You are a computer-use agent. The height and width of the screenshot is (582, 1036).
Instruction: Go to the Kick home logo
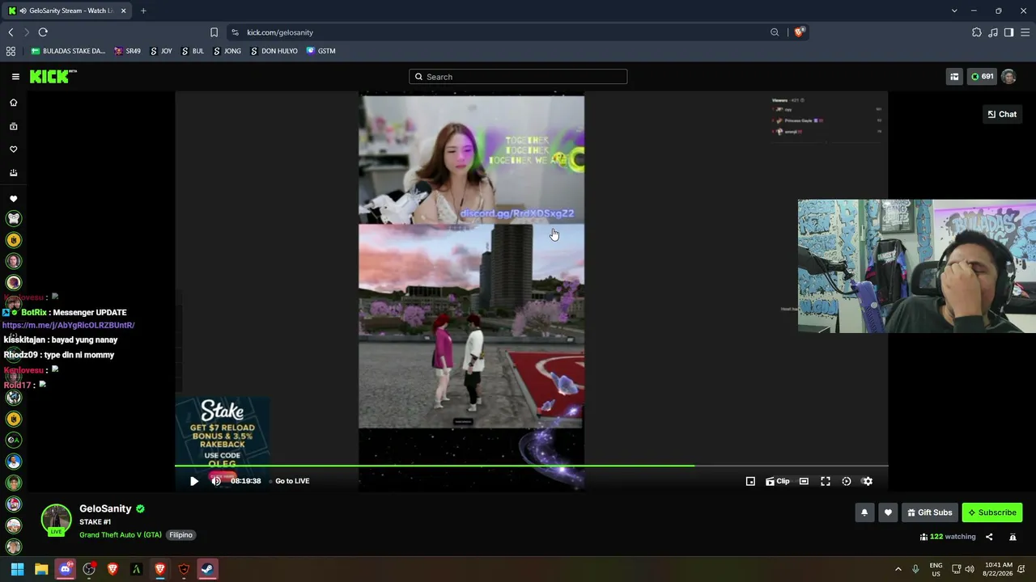[53, 76]
